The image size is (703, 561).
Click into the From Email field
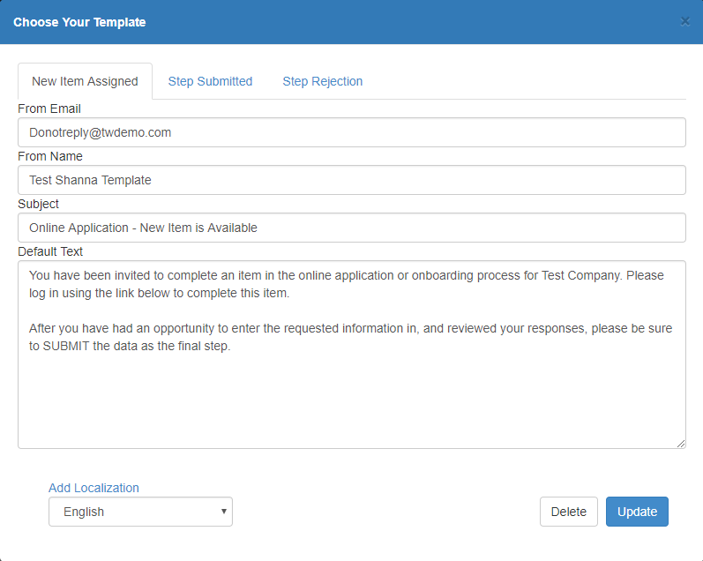(x=351, y=132)
